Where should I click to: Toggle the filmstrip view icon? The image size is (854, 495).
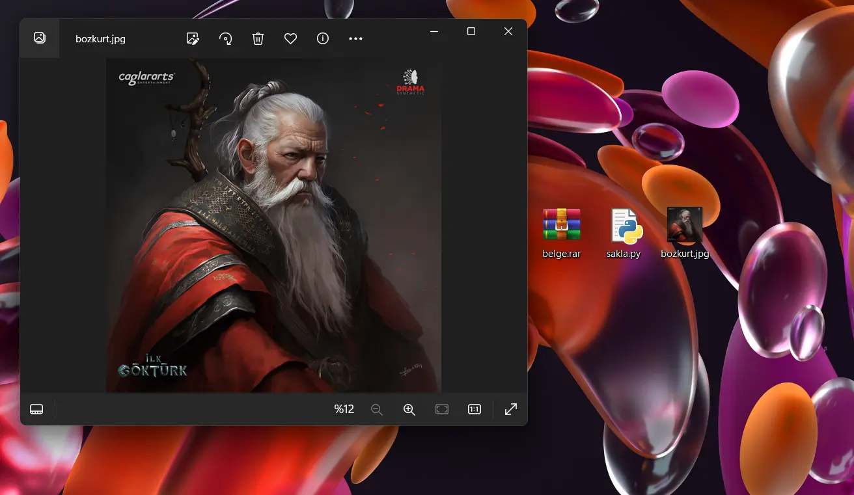36,409
